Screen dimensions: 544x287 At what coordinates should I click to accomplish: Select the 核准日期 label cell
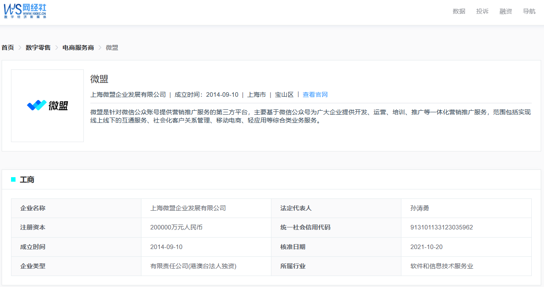[336, 247]
